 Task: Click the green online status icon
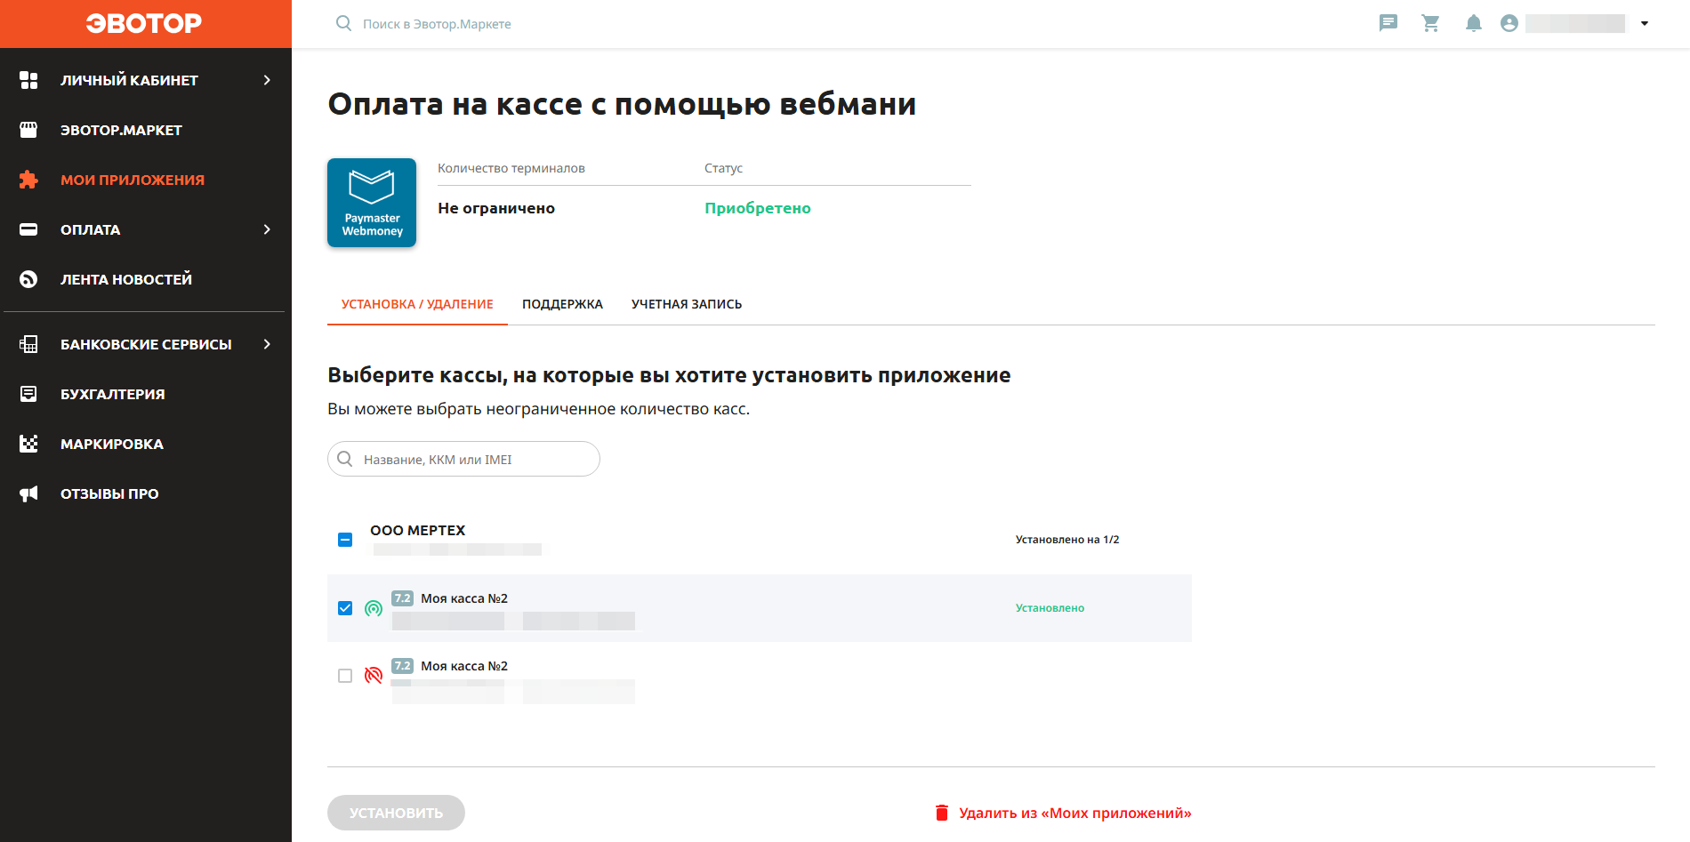point(374,608)
